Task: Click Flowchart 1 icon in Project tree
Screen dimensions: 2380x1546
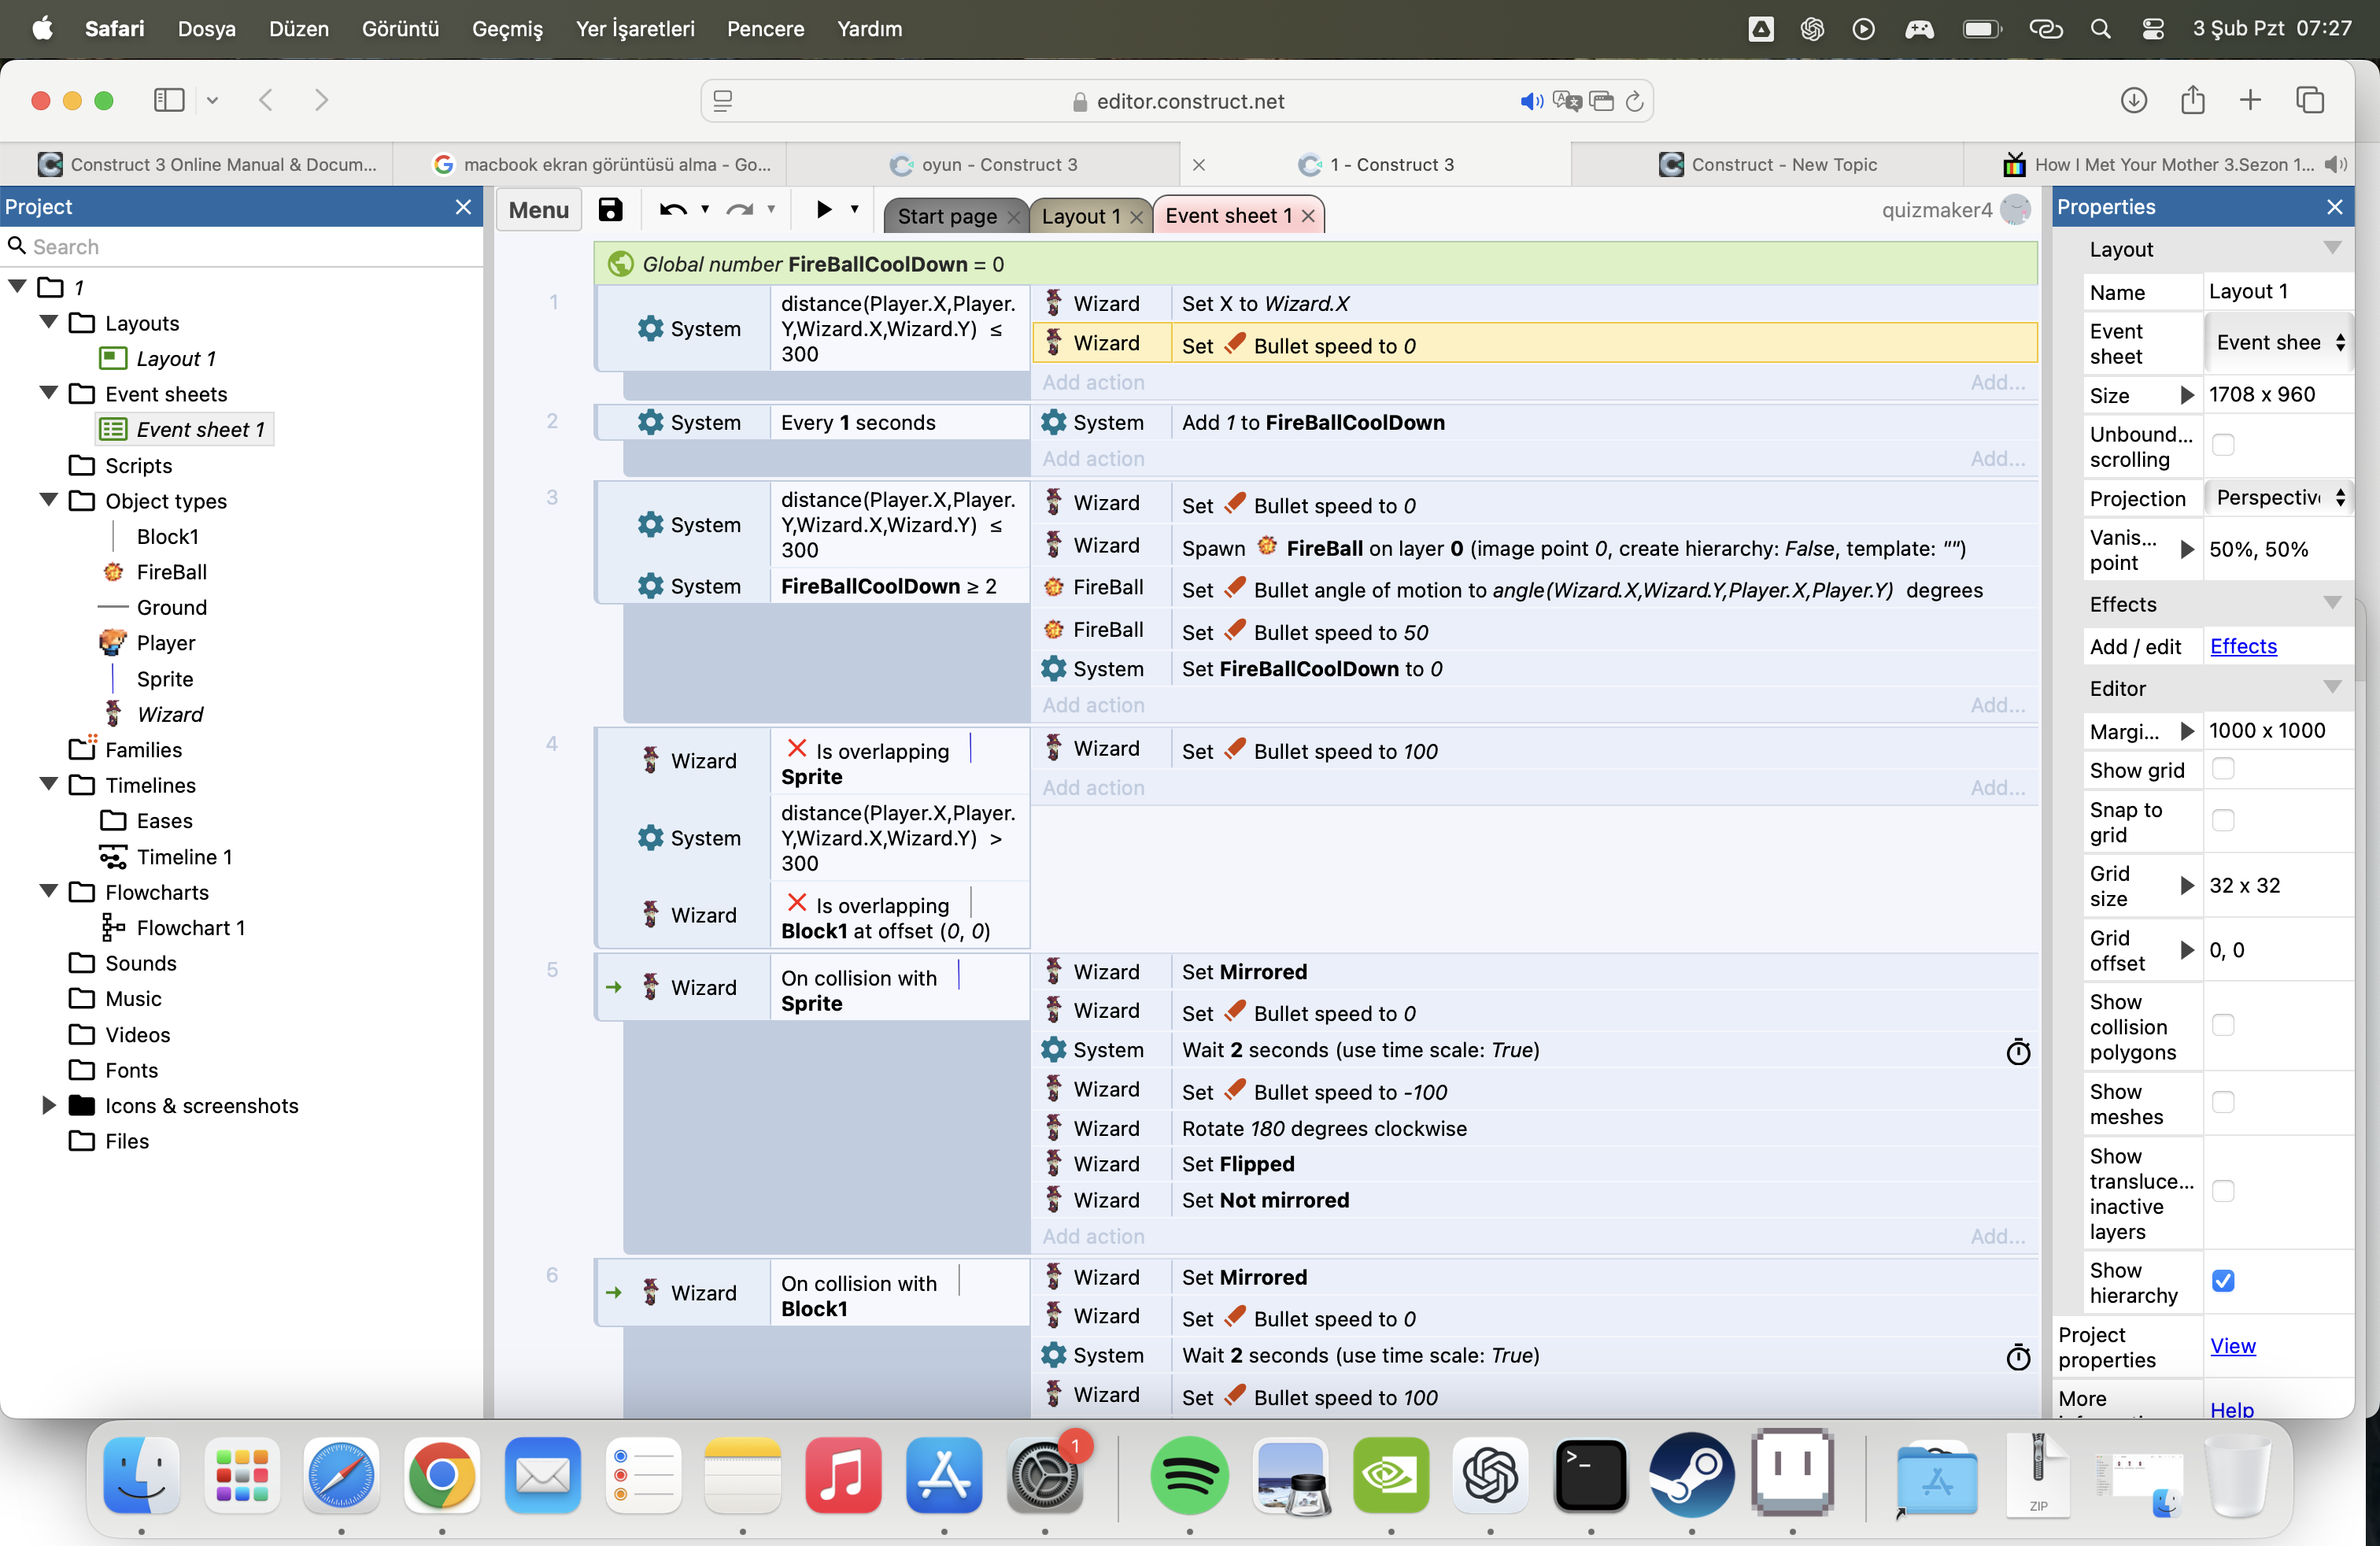Action: click(x=113, y=927)
